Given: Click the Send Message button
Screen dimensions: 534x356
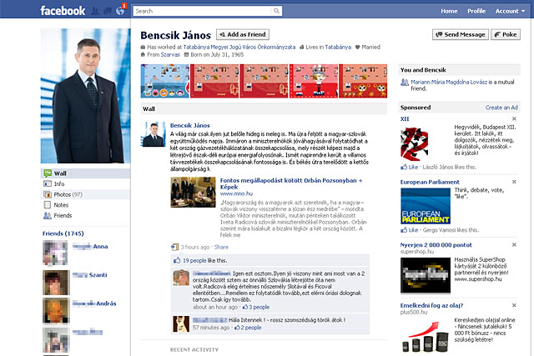Looking at the screenshot, I should [461, 34].
